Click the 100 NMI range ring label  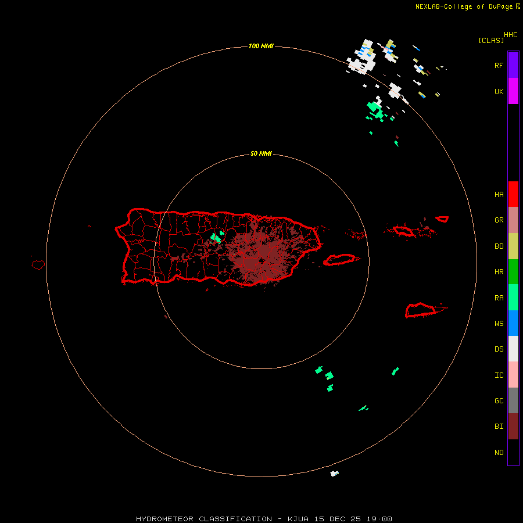click(x=261, y=46)
